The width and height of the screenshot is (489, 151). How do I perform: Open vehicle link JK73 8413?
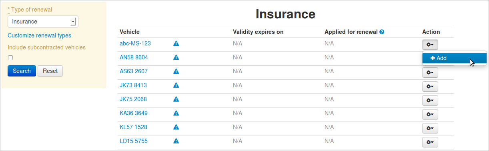click(133, 85)
